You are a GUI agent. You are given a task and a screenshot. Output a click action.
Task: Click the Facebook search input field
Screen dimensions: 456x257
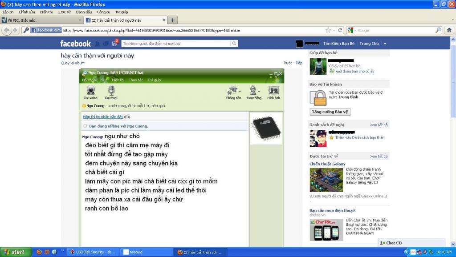[176, 44]
